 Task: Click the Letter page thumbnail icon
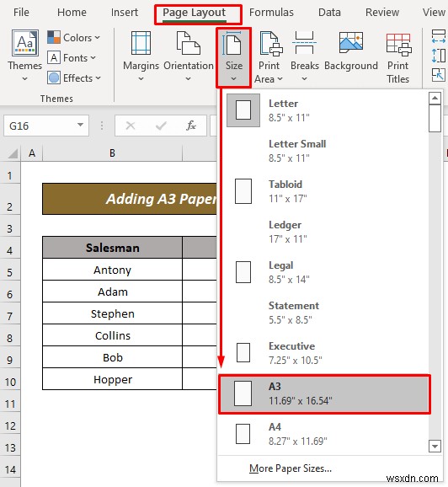[x=243, y=110]
